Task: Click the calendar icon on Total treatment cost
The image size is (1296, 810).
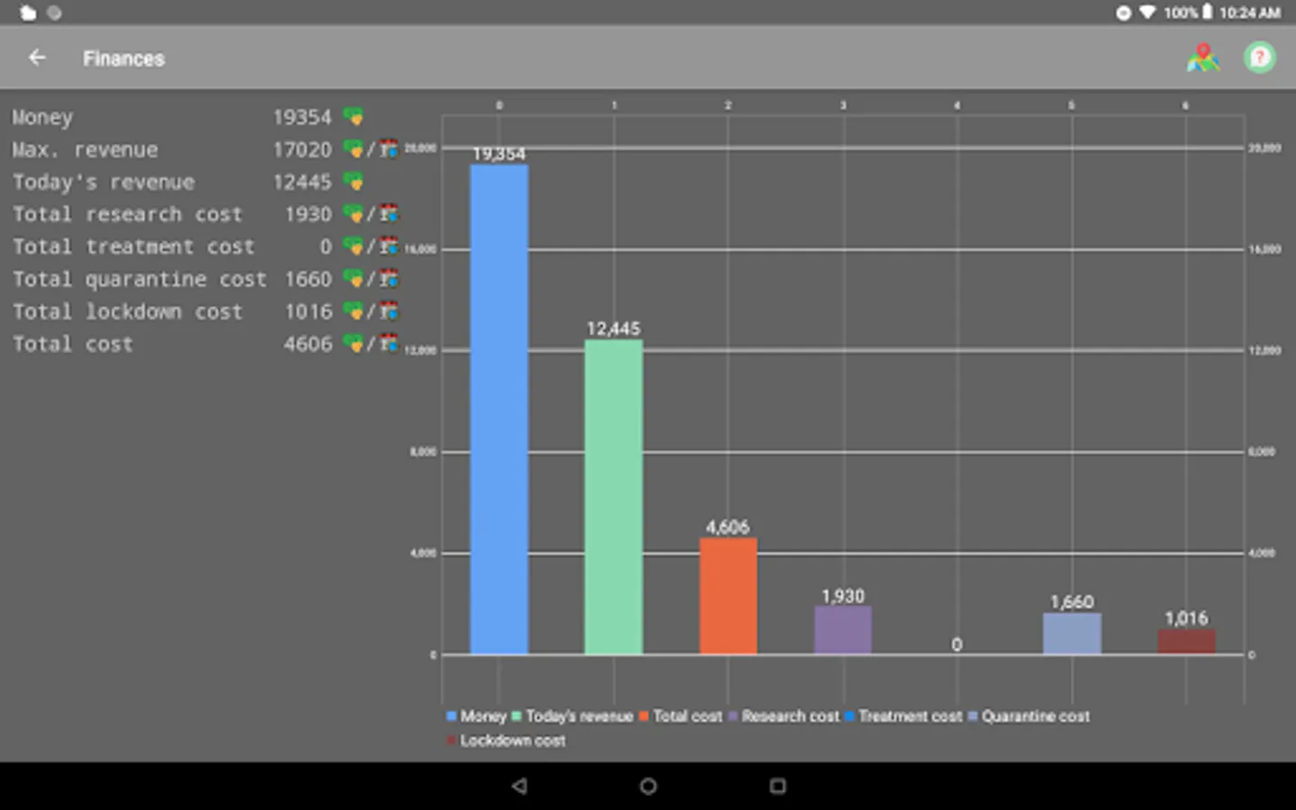Action: [x=388, y=247]
